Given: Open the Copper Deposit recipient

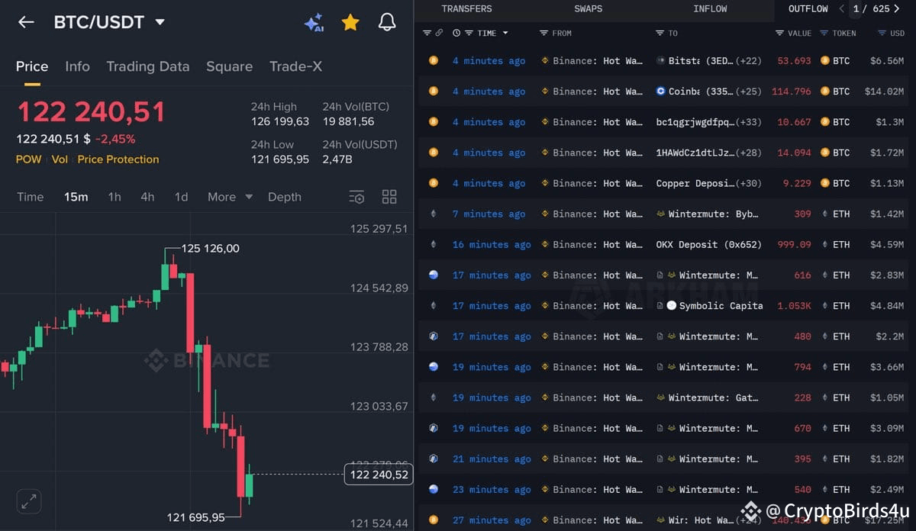Looking at the screenshot, I should [x=695, y=183].
